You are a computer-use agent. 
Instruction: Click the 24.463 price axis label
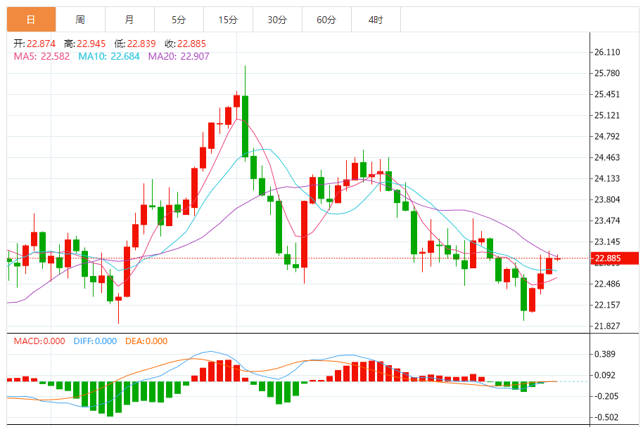pyautogui.click(x=607, y=157)
